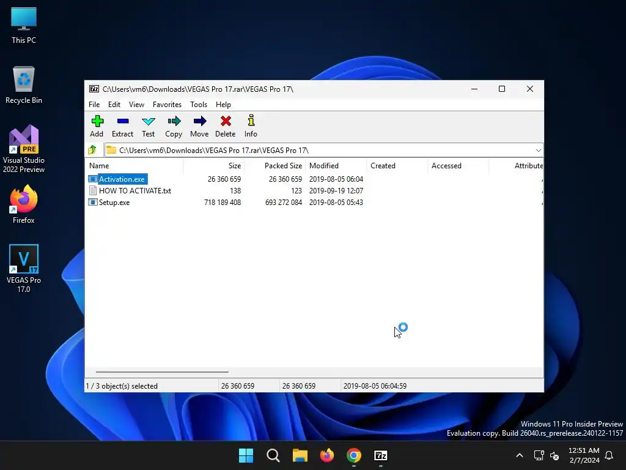Select the HOW TO ACTIVATE.txt file name

135,191
